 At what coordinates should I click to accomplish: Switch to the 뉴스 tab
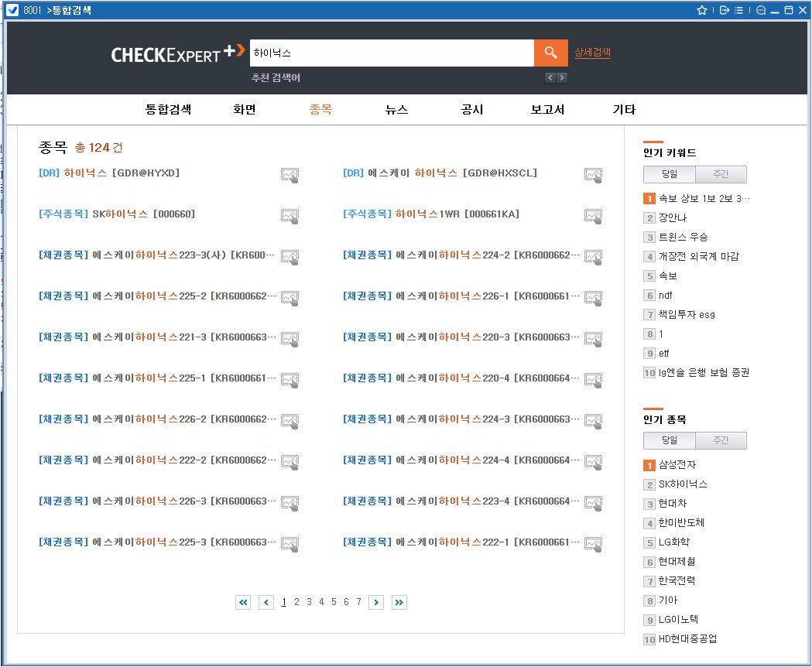tap(396, 110)
